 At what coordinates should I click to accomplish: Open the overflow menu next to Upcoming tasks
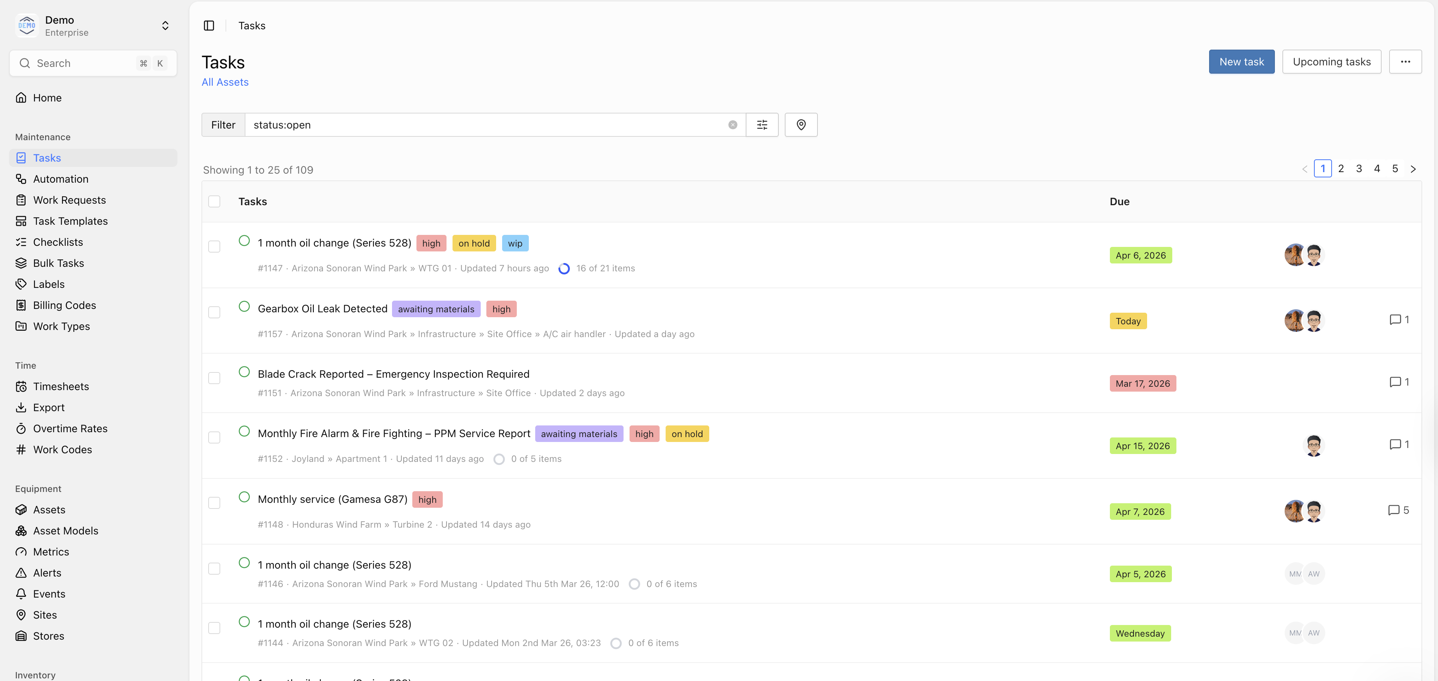pyautogui.click(x=1406, y=61)
